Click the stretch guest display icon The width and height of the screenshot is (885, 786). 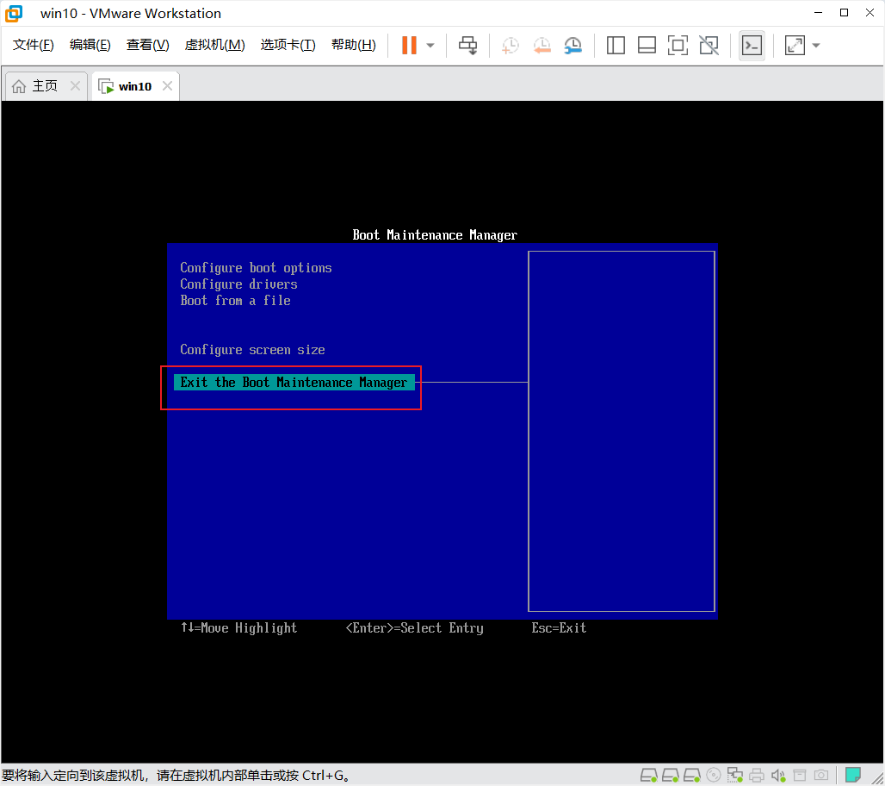click(x=795, y=45)
